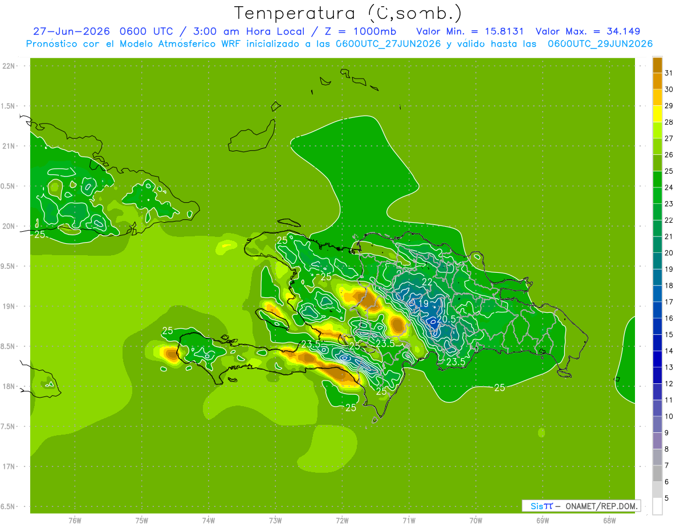Pick the purple color bar segment between 9 and 10
Viewport: 684px width, 528px height.
657,425
